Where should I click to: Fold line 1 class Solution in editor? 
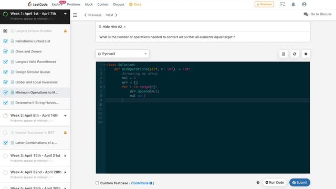(x=104, y=65)
